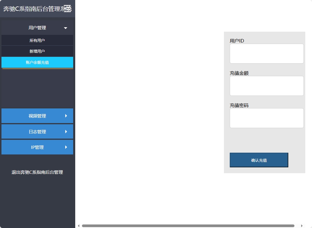312x228 pixels.
Task: Click inside the 用户ID input field
Action: 266,53
